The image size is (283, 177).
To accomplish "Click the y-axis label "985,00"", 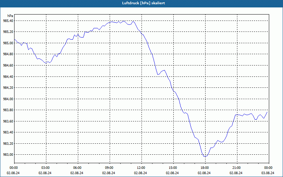I will pos(8,43).
